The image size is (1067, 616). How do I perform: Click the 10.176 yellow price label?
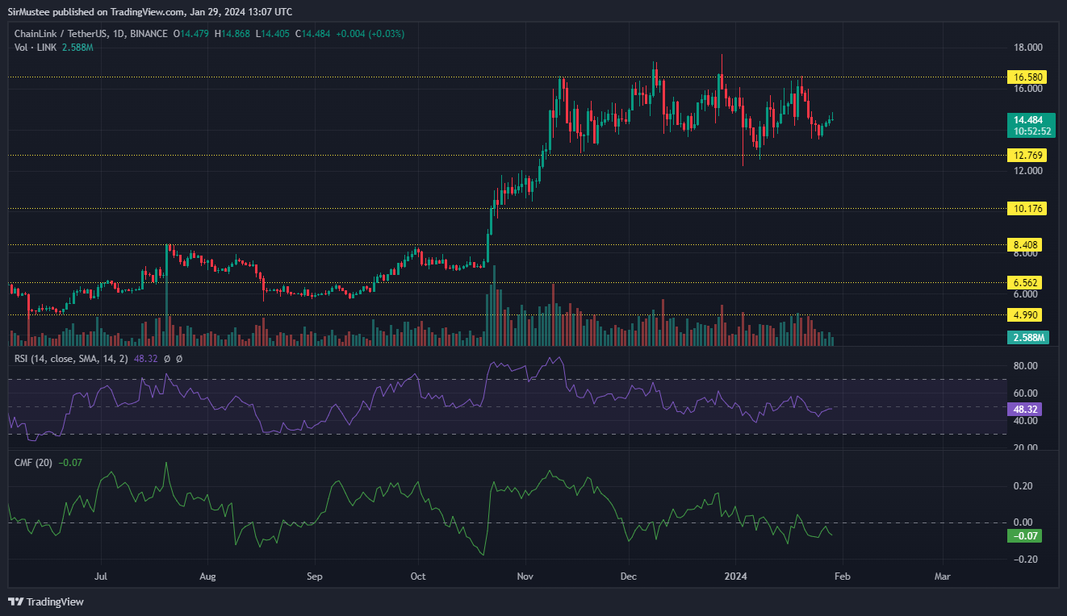click(x=1023, y=208)
